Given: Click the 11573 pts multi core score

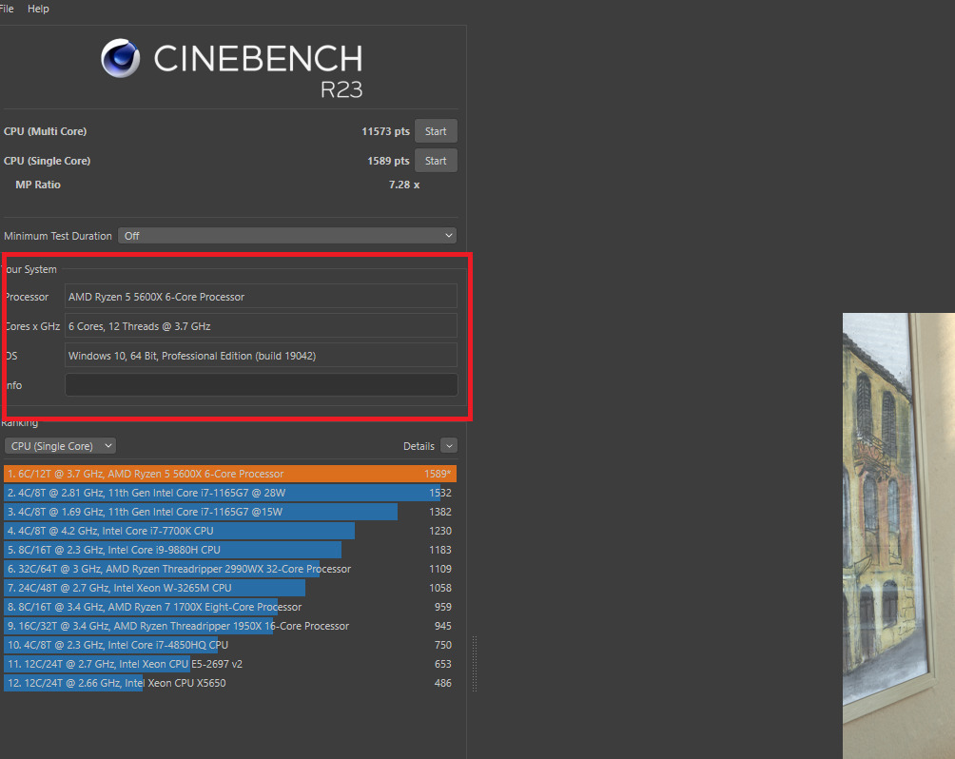Looking at the screenshot, I should (385, 131).
